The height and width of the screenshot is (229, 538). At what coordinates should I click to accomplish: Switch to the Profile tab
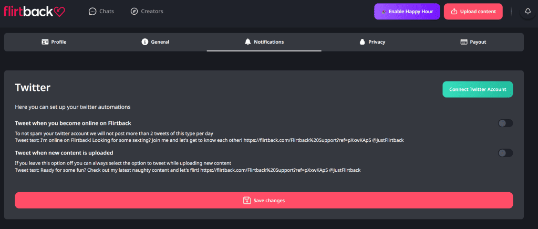click(54, 42)
